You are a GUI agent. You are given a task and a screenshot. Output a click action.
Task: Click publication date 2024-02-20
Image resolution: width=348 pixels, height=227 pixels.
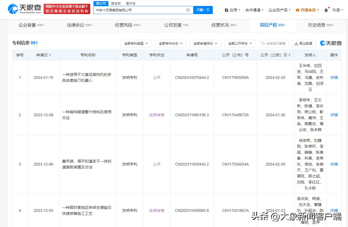[x=275, y=77]
